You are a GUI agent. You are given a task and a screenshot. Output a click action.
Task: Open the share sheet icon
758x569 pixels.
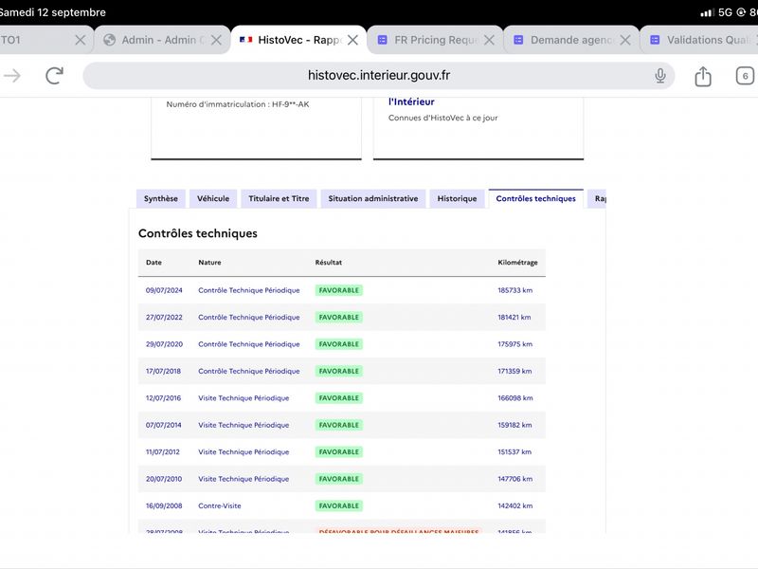coord(702,76)
